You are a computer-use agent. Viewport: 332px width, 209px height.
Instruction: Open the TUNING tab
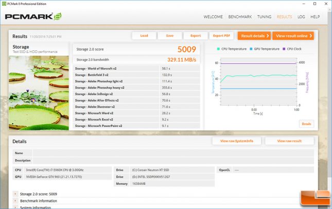coord(264,17)
